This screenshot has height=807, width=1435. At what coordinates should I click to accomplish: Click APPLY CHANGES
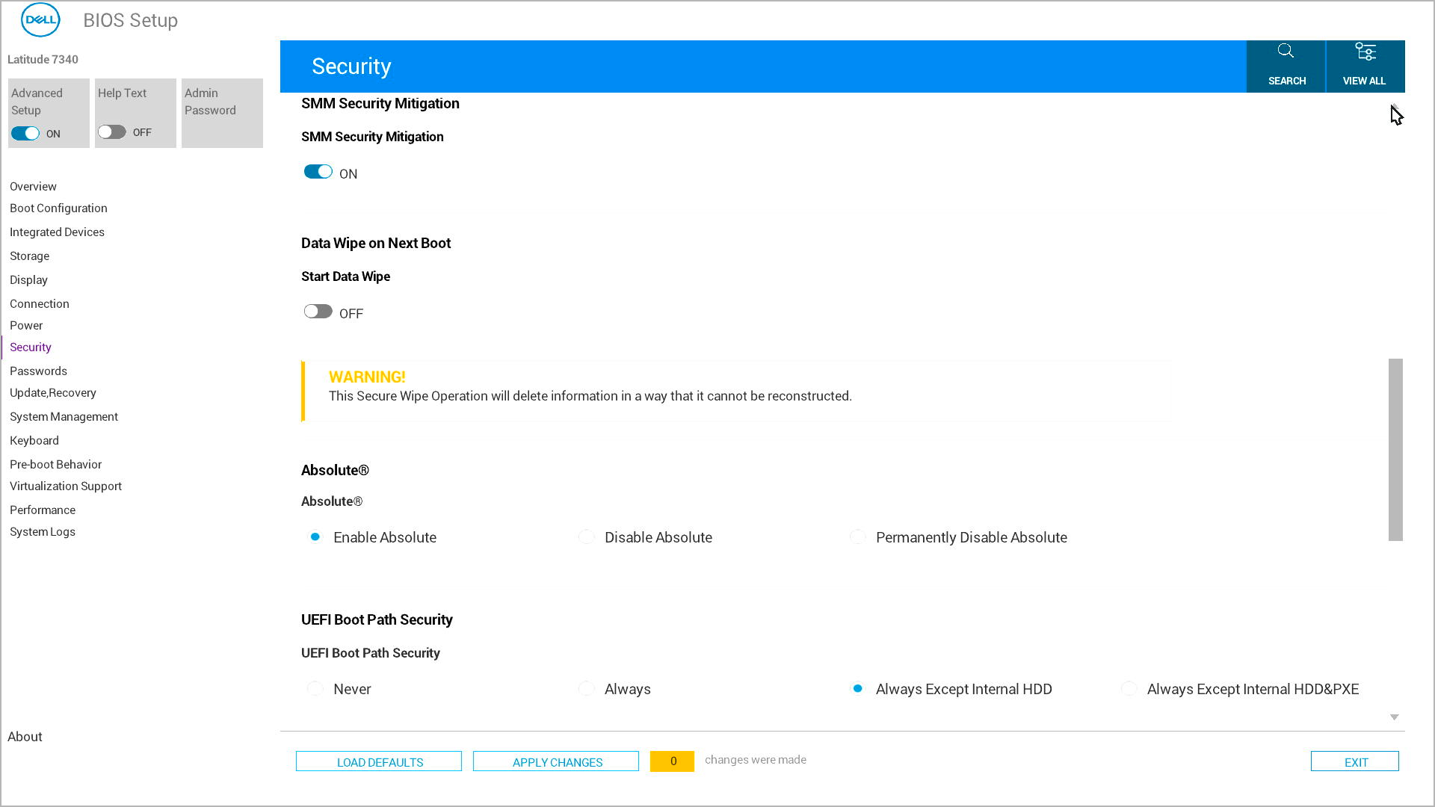point(556,761)
